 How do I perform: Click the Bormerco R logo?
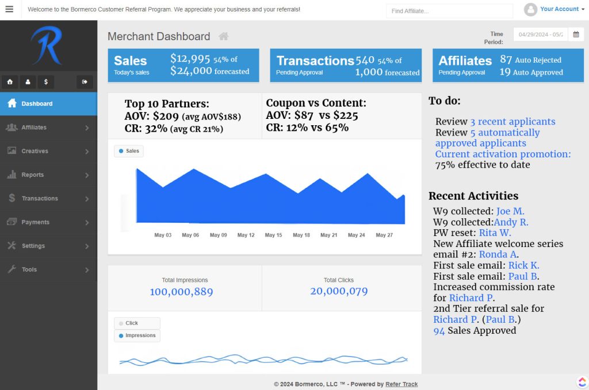click(47, 45)
